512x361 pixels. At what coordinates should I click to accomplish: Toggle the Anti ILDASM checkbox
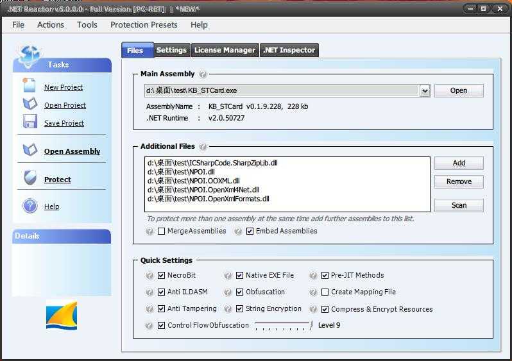click(161, 292)
